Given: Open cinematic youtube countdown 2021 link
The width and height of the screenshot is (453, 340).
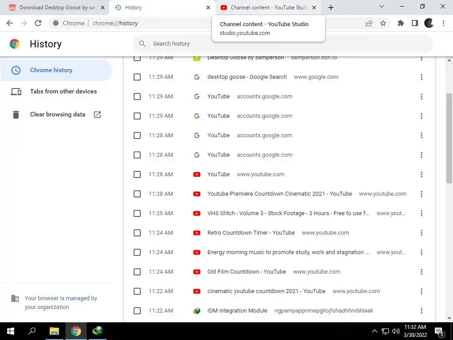Looking at the screenshot, I should pos(266,291).
